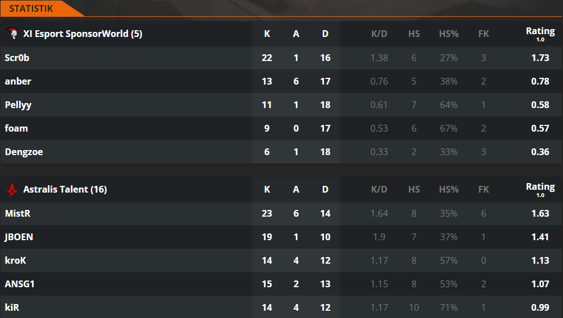The width and height of the screenshot is (563, 318).
Task: Select player Pellyy's name
Action: tap(17, 105)
